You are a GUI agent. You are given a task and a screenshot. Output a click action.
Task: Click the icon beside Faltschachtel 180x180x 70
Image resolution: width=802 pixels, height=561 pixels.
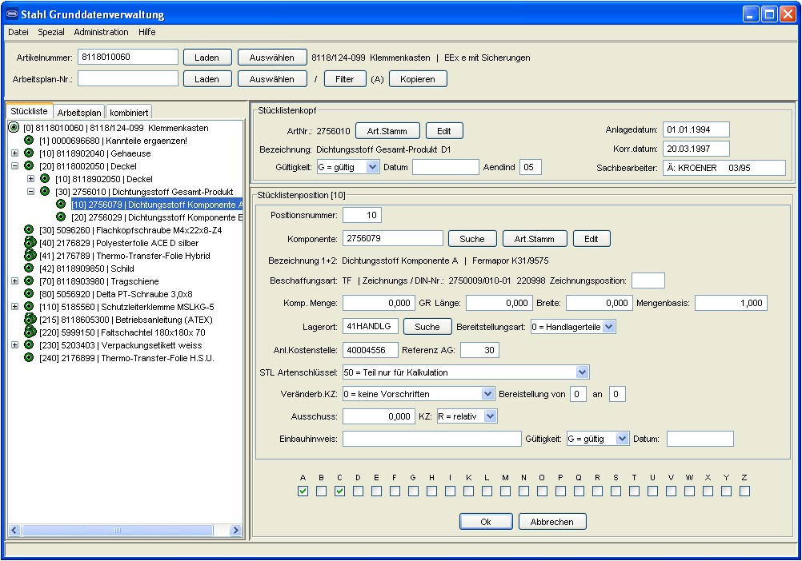point(30,332)
